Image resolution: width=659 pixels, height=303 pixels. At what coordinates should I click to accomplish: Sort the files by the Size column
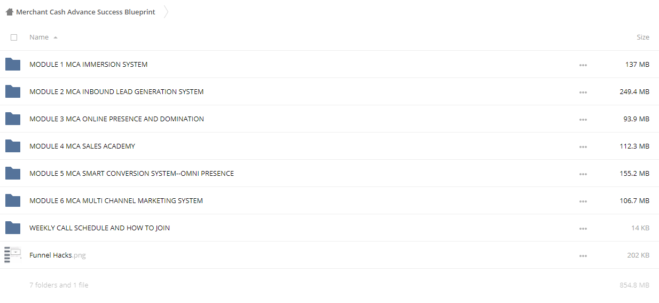click(643, 37)
